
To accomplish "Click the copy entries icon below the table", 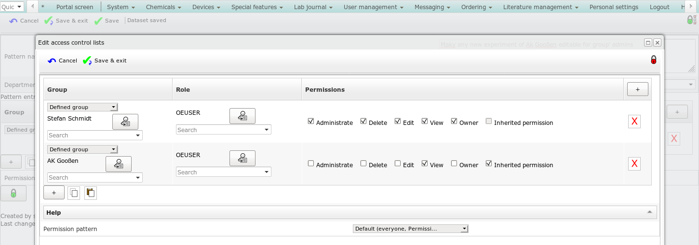I will [74, 193].
